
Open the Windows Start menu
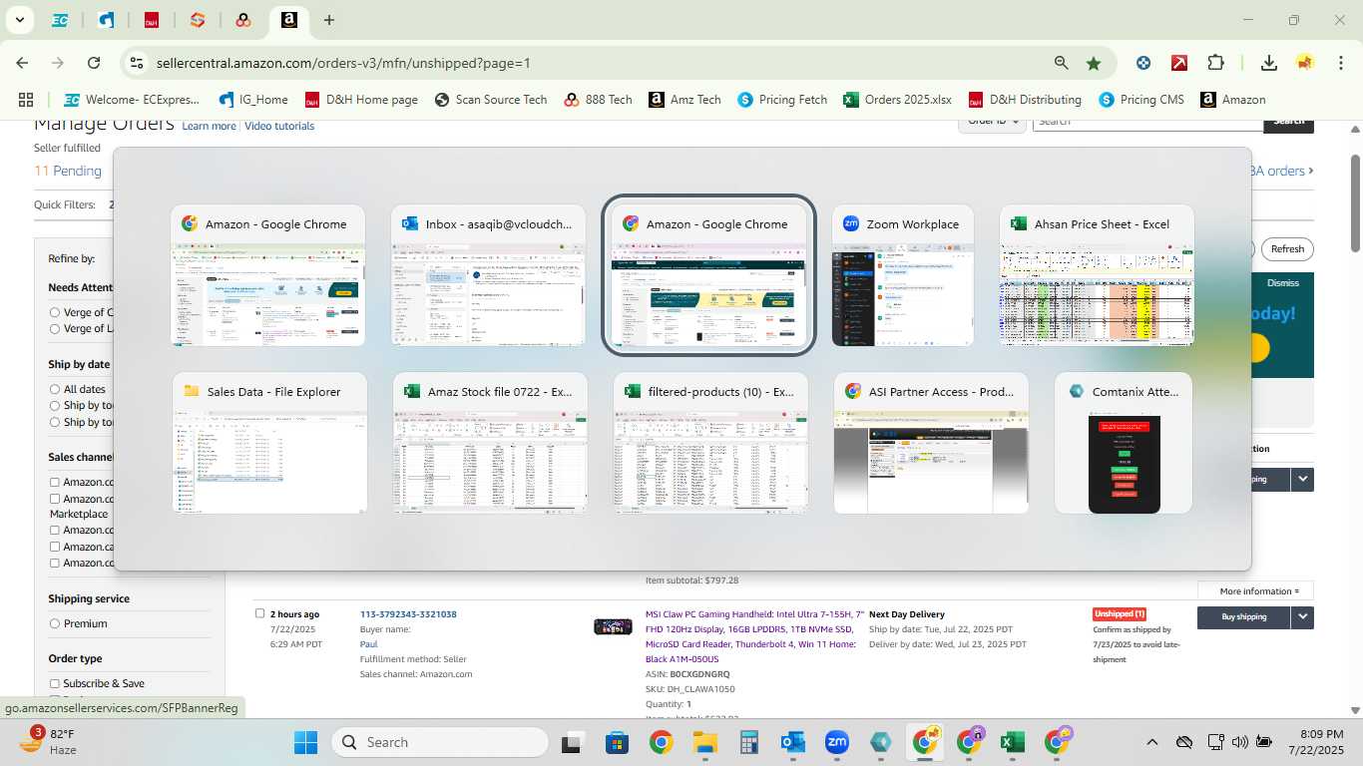pyautogui.click(x=305, y=742)
